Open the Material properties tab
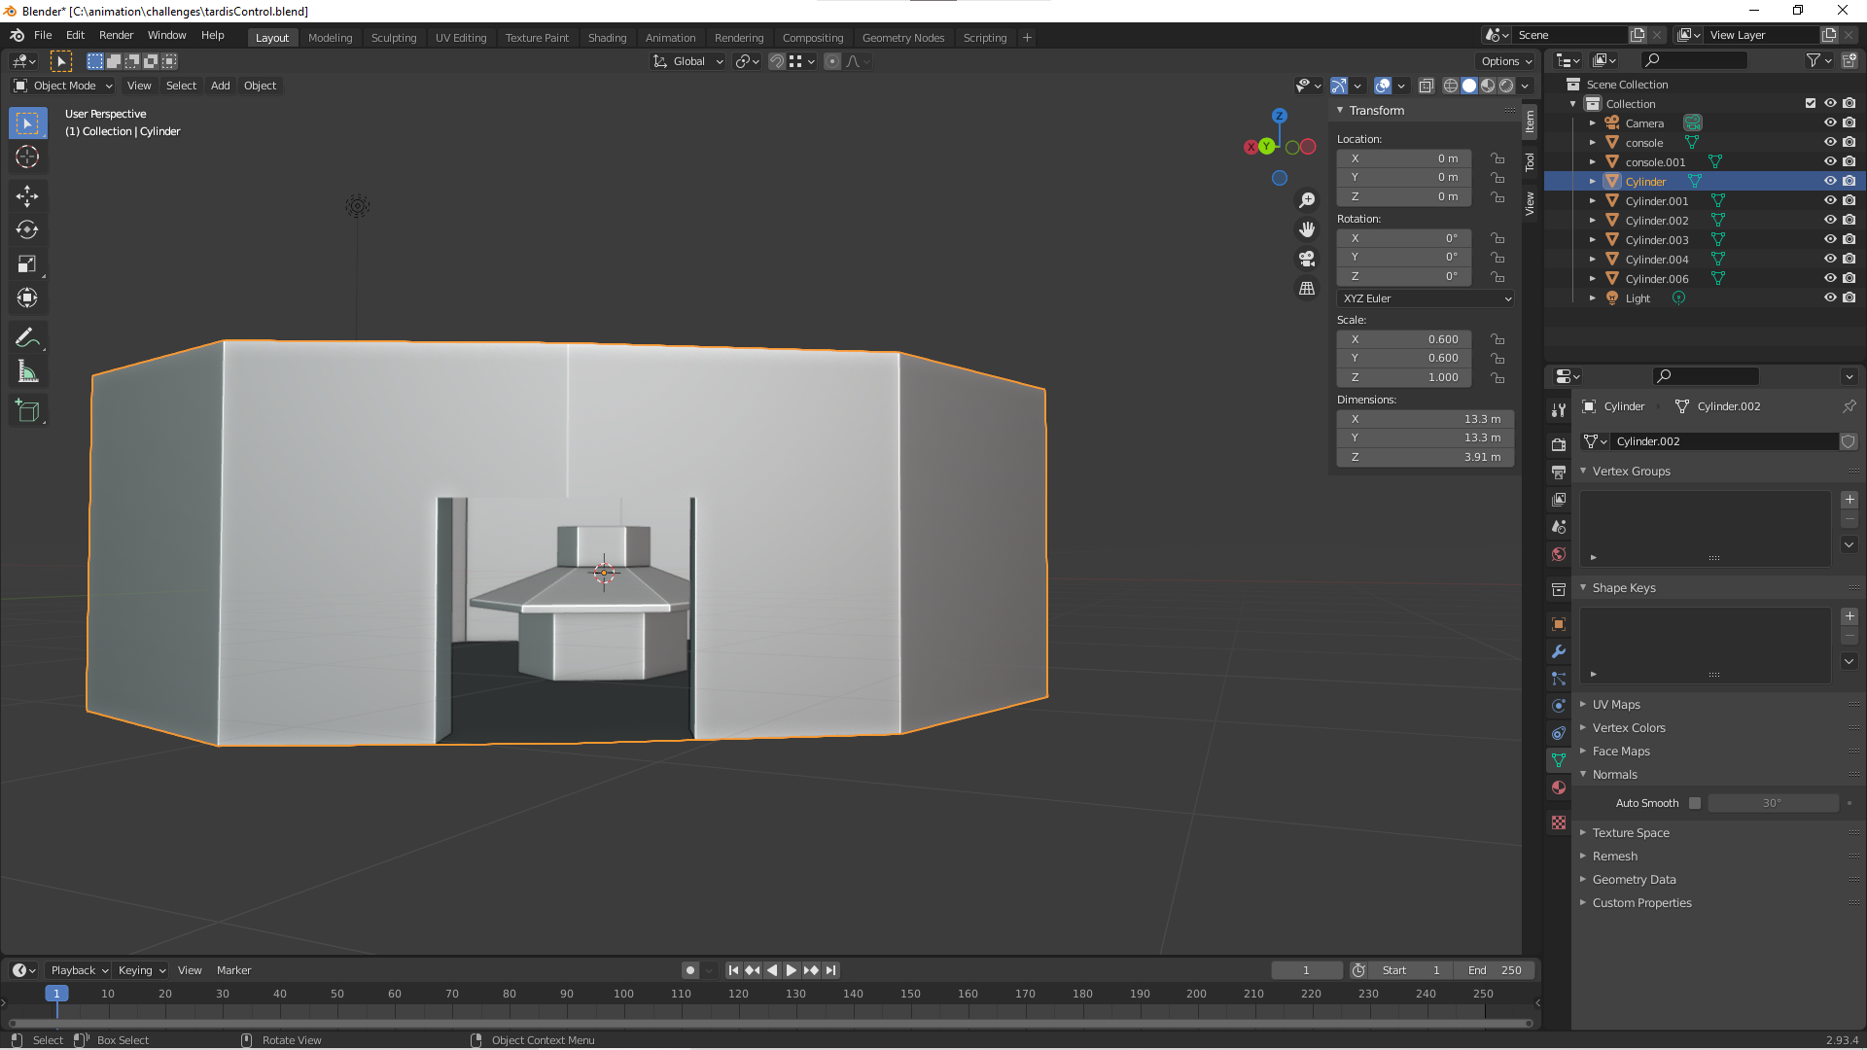The width and height of the screenshot is (1867, 1050). (1559, 787)
